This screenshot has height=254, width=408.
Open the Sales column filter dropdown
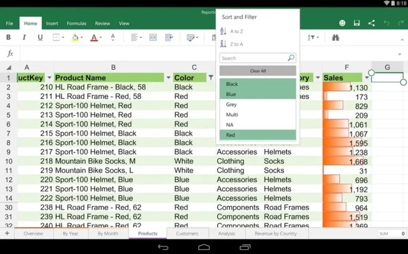tap(367, 78)
